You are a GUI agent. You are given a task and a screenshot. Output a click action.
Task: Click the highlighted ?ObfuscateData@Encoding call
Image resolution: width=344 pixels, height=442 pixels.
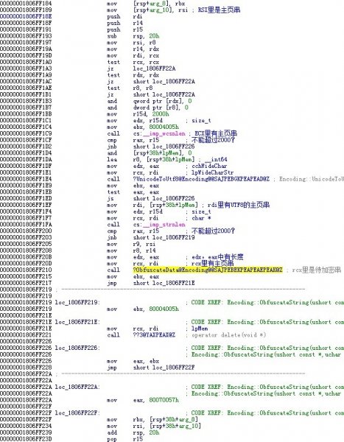[x=208, y=270]
